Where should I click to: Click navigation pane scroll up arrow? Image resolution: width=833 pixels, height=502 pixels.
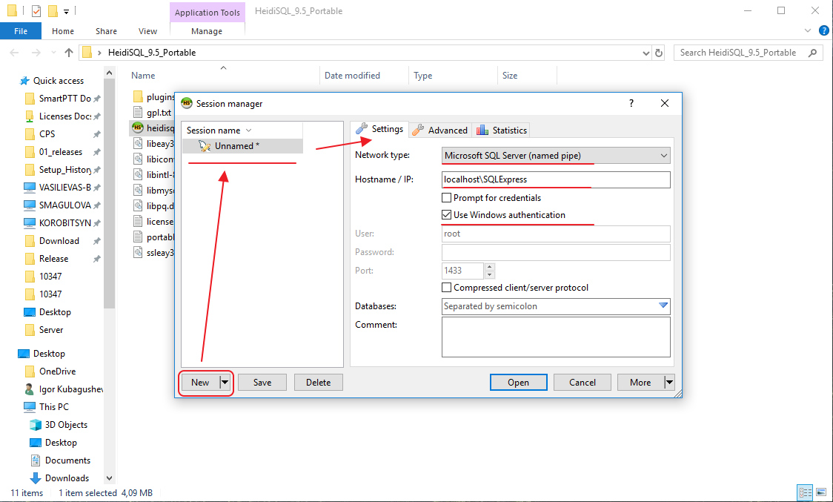(x=110, y=73)
